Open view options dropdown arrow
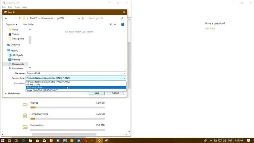This screenshot has height=143, width=254. pos(115,25)
